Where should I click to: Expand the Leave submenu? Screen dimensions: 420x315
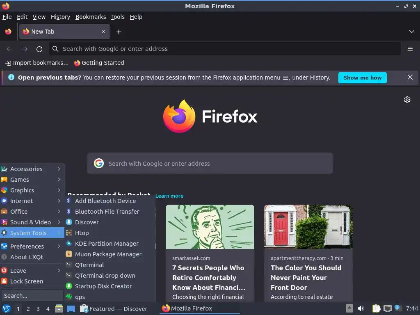coord(32,271)
